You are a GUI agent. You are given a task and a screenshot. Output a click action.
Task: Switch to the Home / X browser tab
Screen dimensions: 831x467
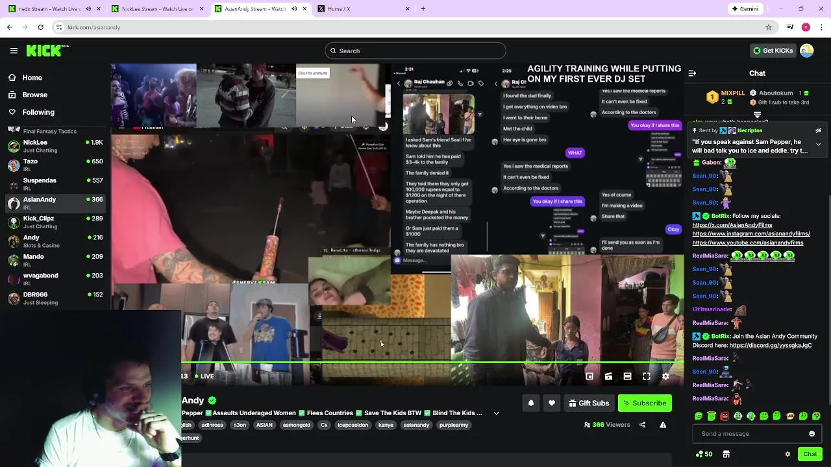click(x=364, y=8)
